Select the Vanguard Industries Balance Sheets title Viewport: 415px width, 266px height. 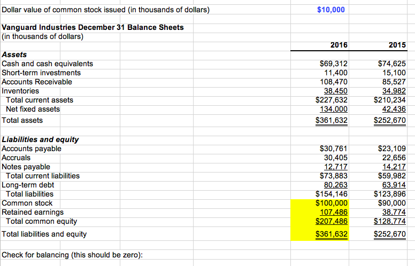tap(93, 27)
